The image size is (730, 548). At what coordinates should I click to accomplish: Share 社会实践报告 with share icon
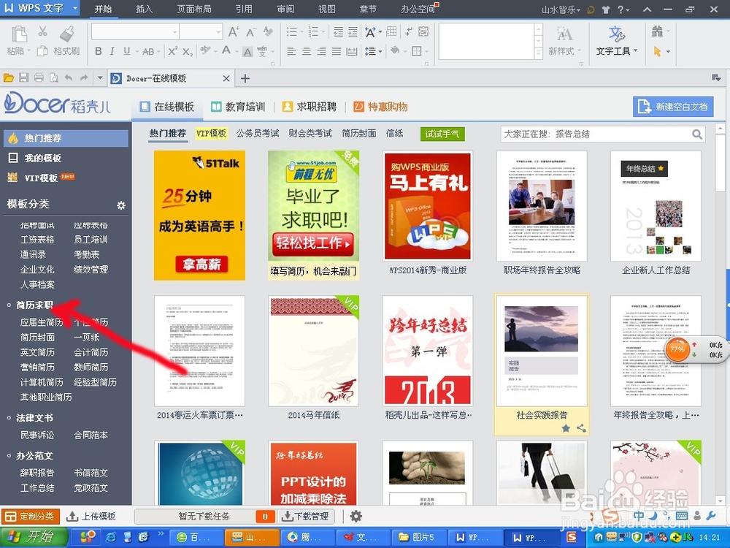(x=581, y=427)
